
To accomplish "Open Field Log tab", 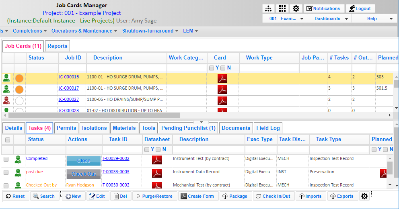I will 268,128.
